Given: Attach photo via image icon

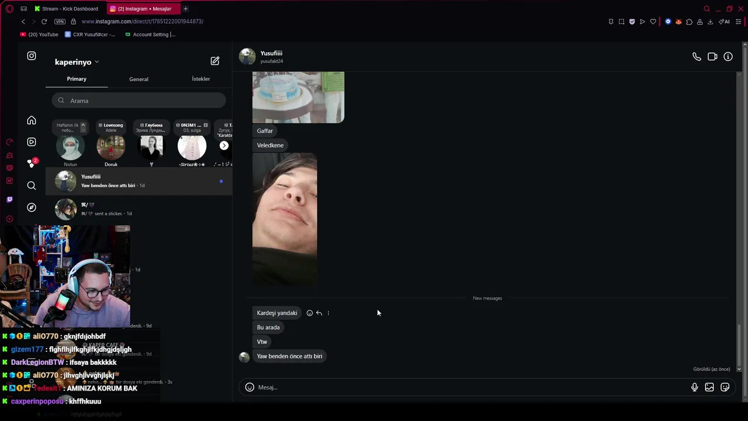Looking at the screenshot, I should pos(709,387).
